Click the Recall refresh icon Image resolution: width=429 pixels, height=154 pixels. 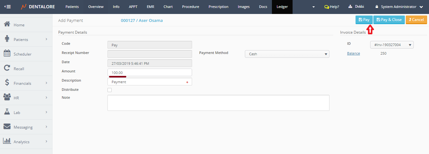pos(7,68)
